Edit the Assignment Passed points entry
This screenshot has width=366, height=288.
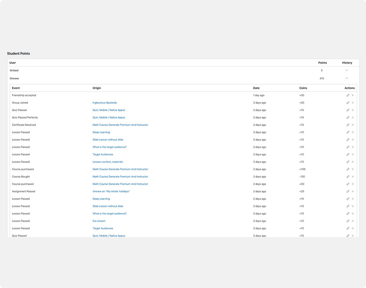tap(348, 191)
